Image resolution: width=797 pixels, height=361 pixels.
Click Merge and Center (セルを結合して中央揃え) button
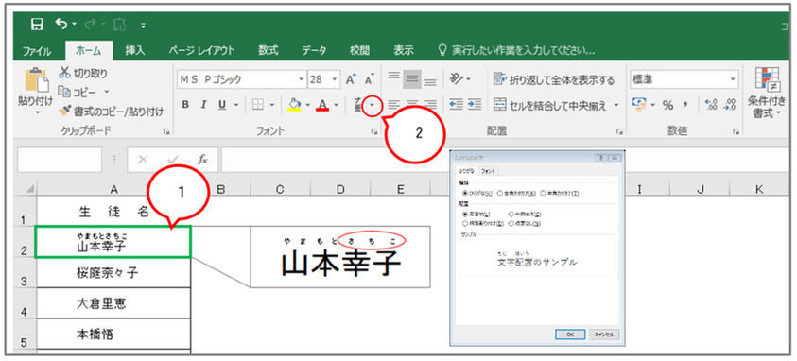pos(550,106)
